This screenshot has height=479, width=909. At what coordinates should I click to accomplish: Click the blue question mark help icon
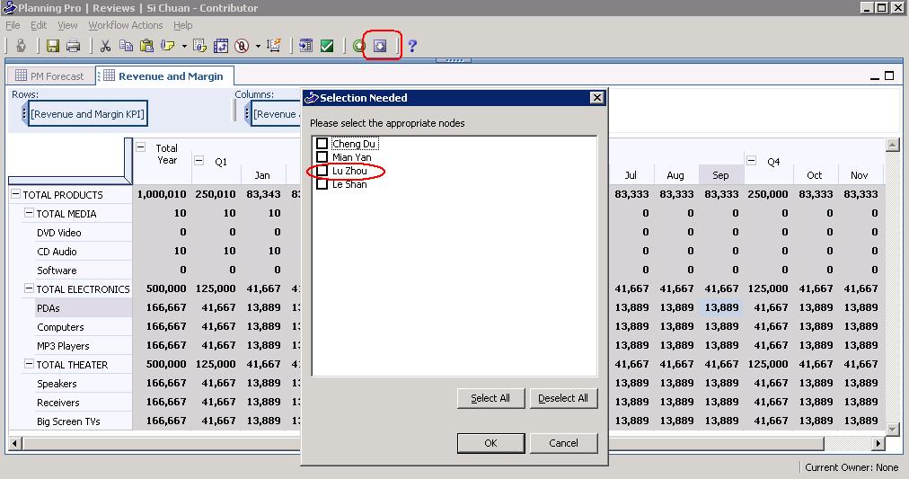pyautogui.click(x=412, y=46)
